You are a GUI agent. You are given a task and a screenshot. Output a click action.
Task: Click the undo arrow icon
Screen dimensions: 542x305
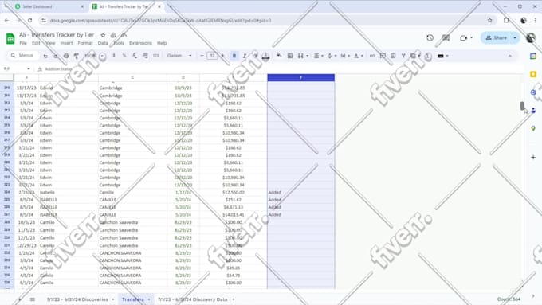tap(45, 56)
